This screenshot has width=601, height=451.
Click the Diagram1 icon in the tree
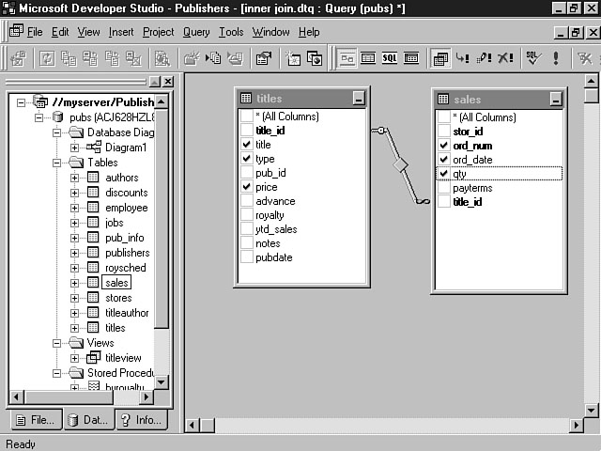(x=94, y=148)
